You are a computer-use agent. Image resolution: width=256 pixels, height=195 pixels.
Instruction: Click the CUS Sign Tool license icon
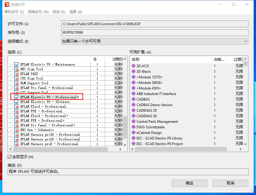(x=16, y=78)
